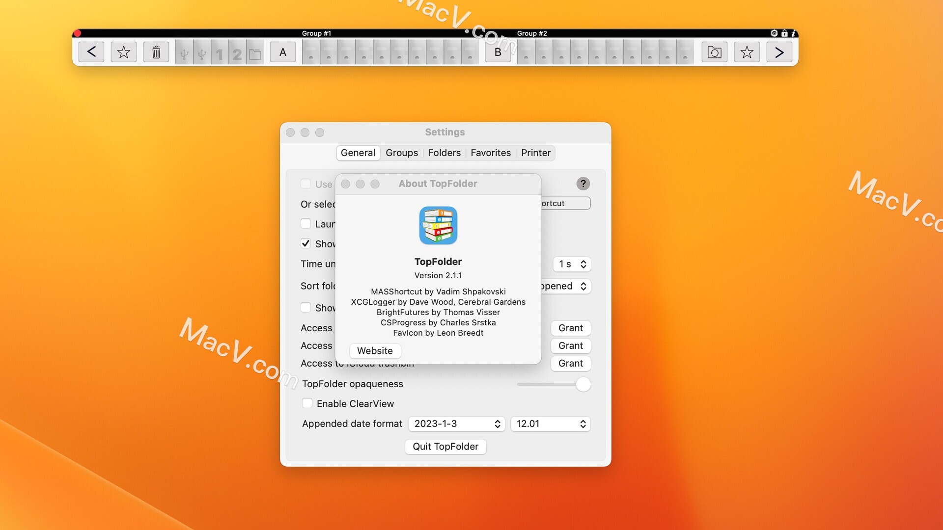Click 'BrightFutures by Thomas Visser' credit line
Viewport: 943px width, 530px height.
pos(438,312)
